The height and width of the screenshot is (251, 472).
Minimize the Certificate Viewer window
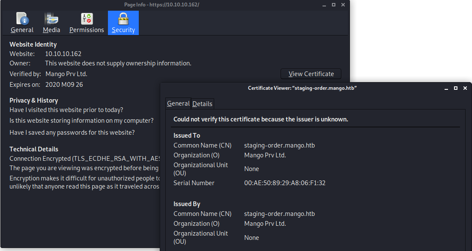point(446,89)
